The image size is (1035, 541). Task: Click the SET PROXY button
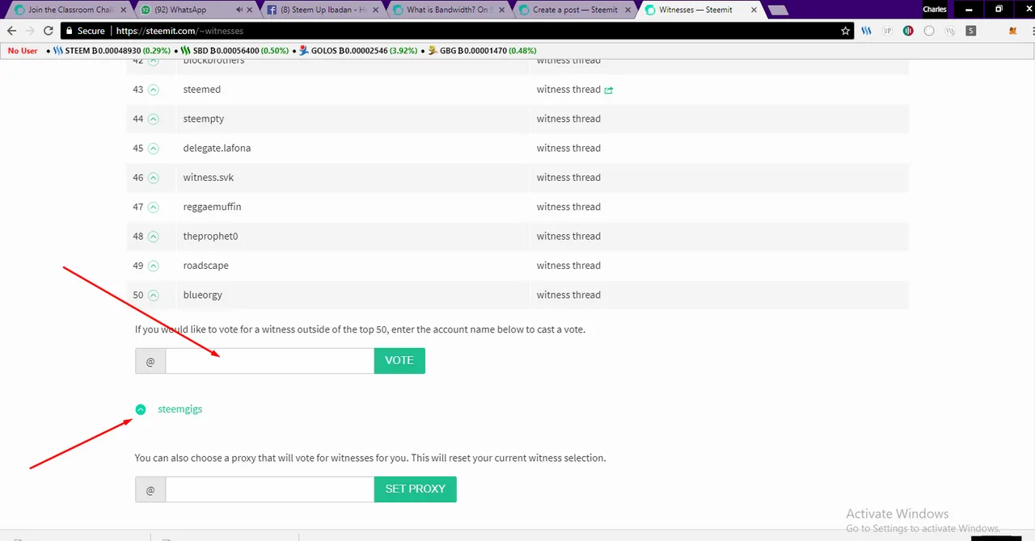coord(416,489)
